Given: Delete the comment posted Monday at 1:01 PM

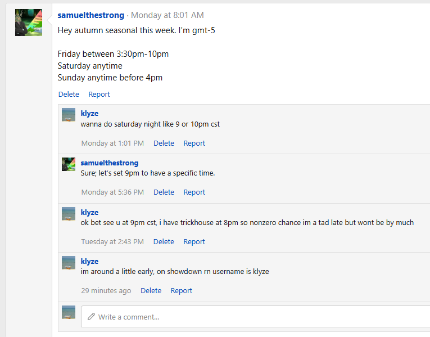Looking at the screenshot, I should click(164, 143).
